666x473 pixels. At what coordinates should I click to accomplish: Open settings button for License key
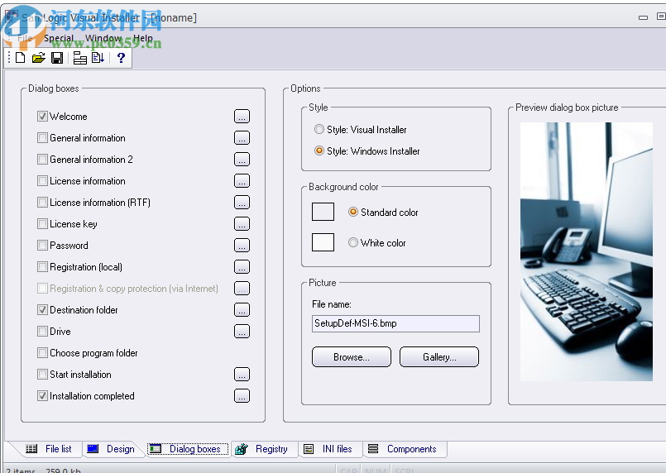click(x=242, y=224)
